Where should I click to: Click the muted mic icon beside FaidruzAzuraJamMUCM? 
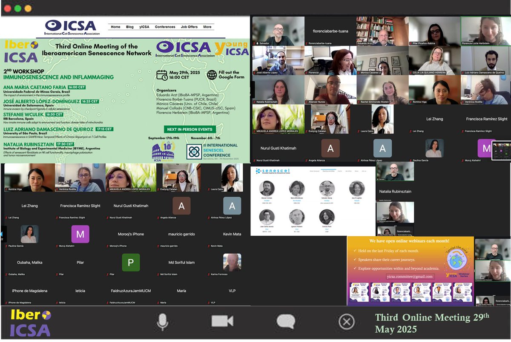[108, 302]
